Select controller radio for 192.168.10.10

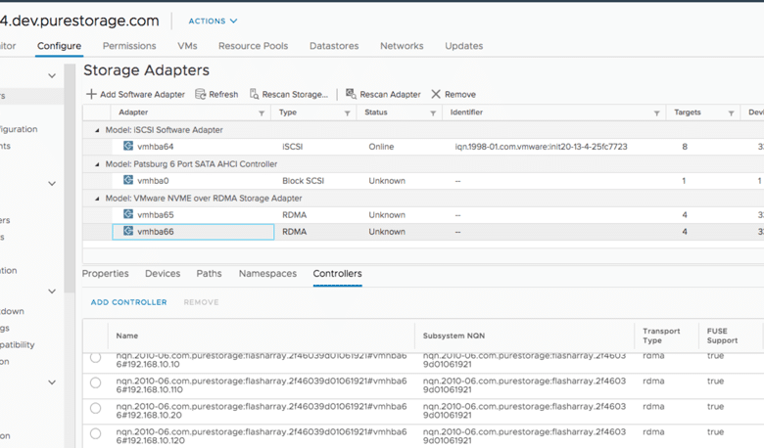coord(96,358)
